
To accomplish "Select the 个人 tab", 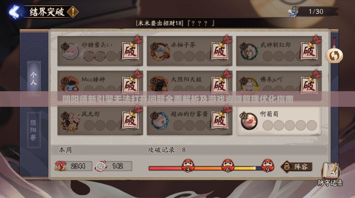I will tap(34, 79).
